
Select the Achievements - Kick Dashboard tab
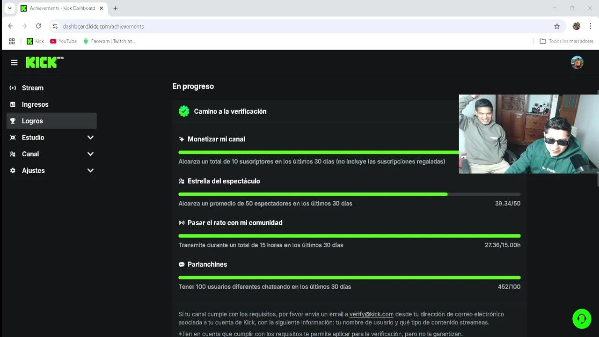(x=62, y=8)
